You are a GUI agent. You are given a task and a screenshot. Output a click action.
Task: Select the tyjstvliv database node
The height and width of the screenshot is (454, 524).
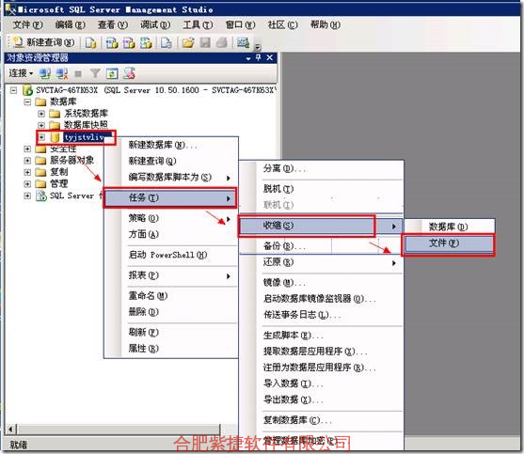[x=84, y=137]
